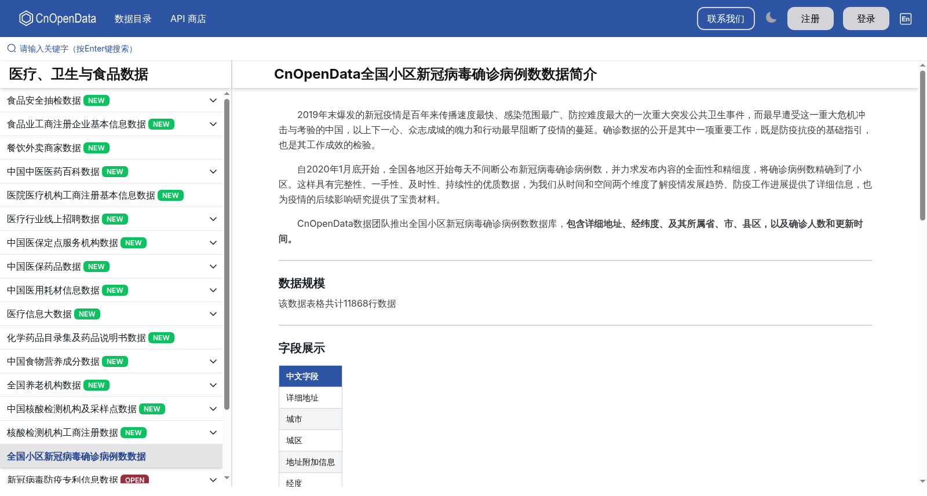Expand 中国中医医药百科数据 chevron
This screenshot has width=927, height=496.
point(213,172)
